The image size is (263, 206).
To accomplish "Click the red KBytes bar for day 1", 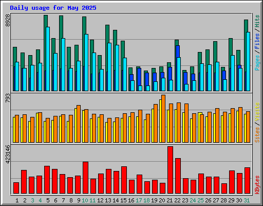I will point(16,188).
